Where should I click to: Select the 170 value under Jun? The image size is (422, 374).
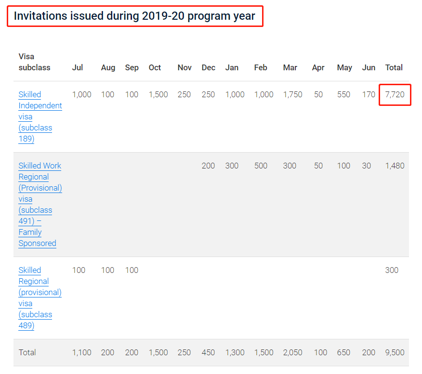point(369,95)
